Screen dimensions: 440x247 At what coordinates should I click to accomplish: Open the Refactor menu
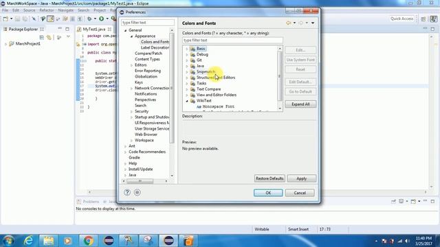point(47,10)
